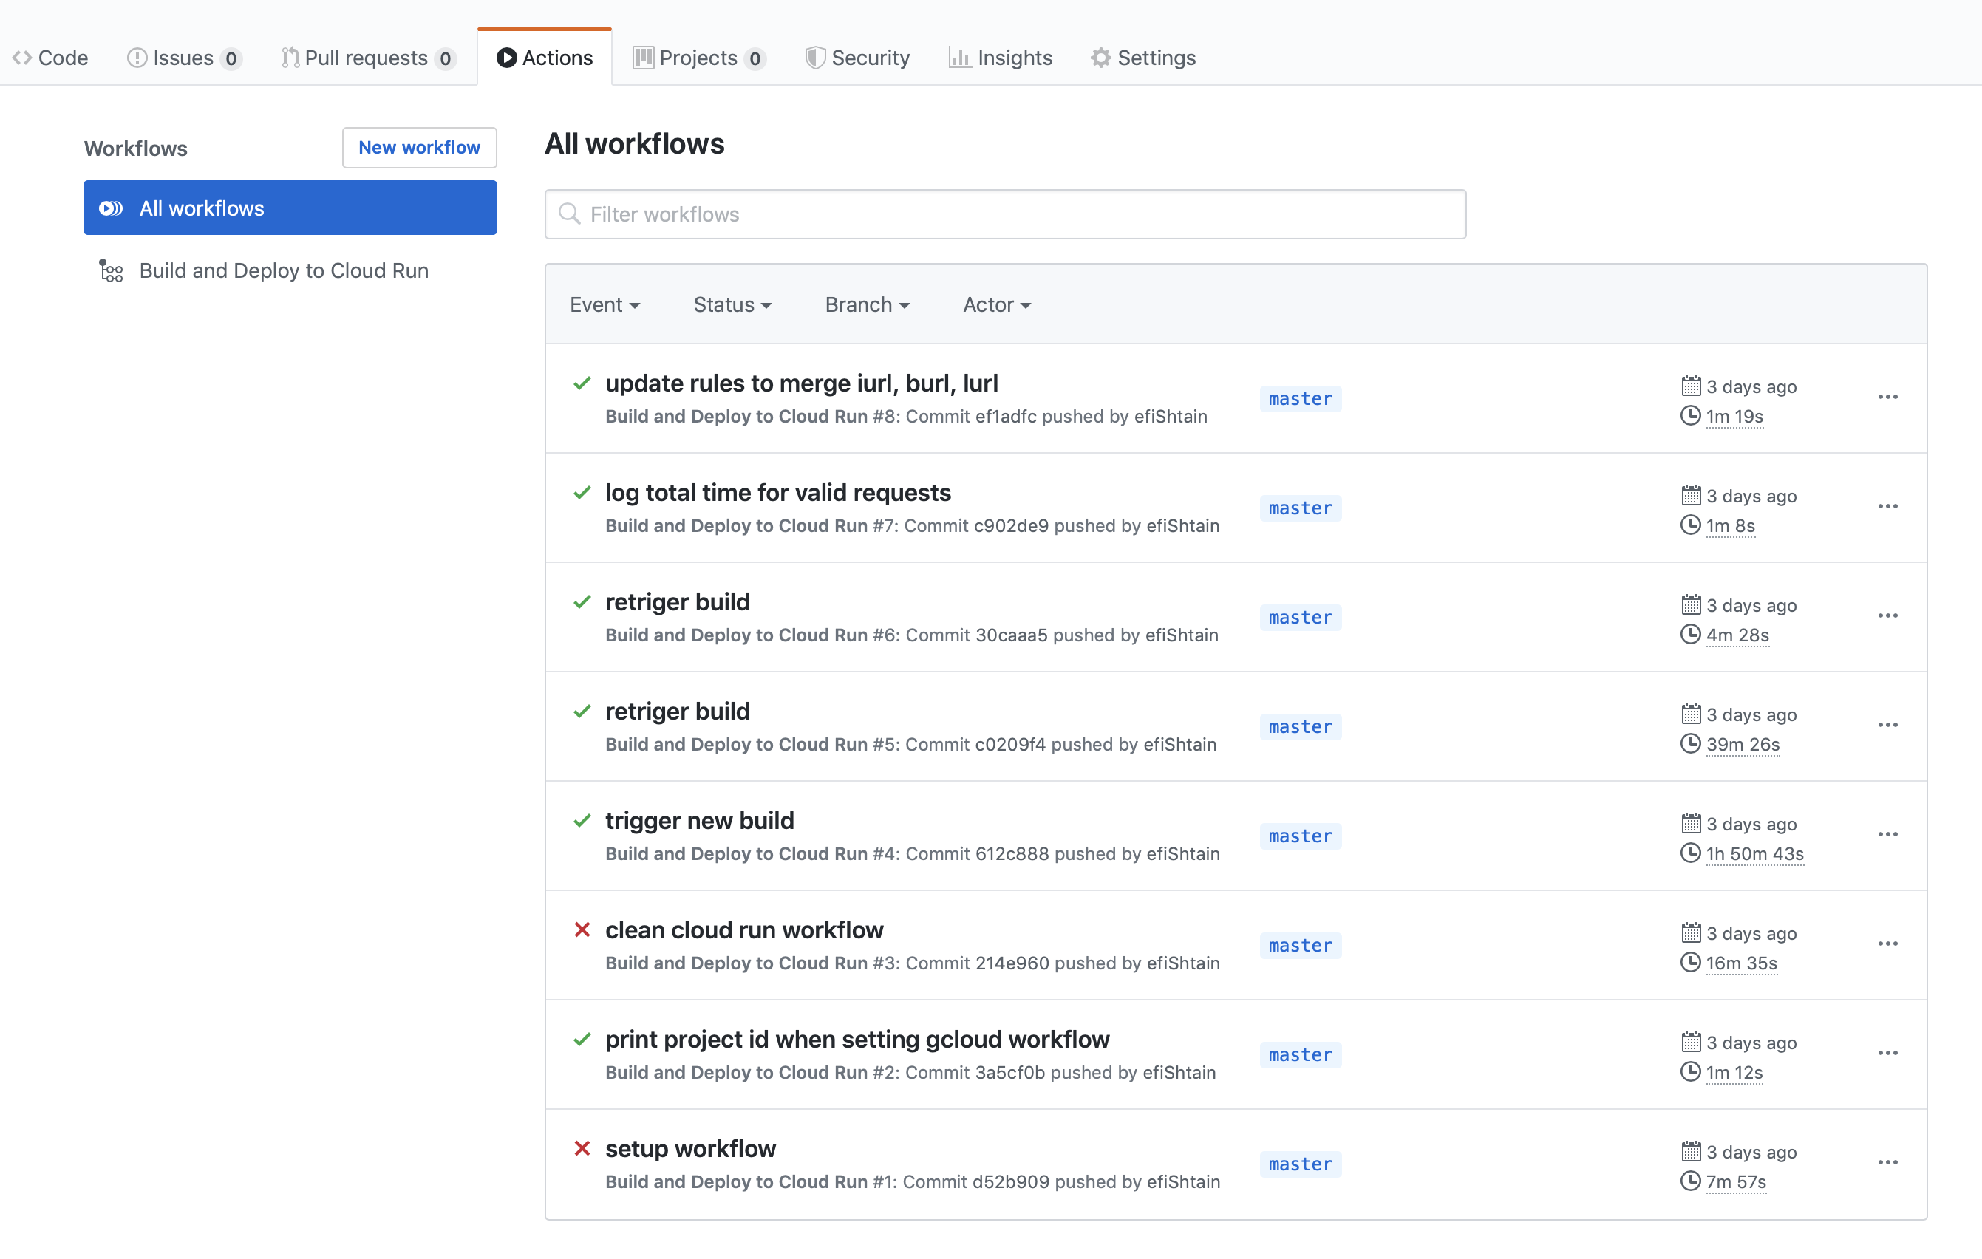The width and height of the screenshot is (1982, 1259).
Task: Focus the Filter workflows input field
Action: click(1004, 214)
